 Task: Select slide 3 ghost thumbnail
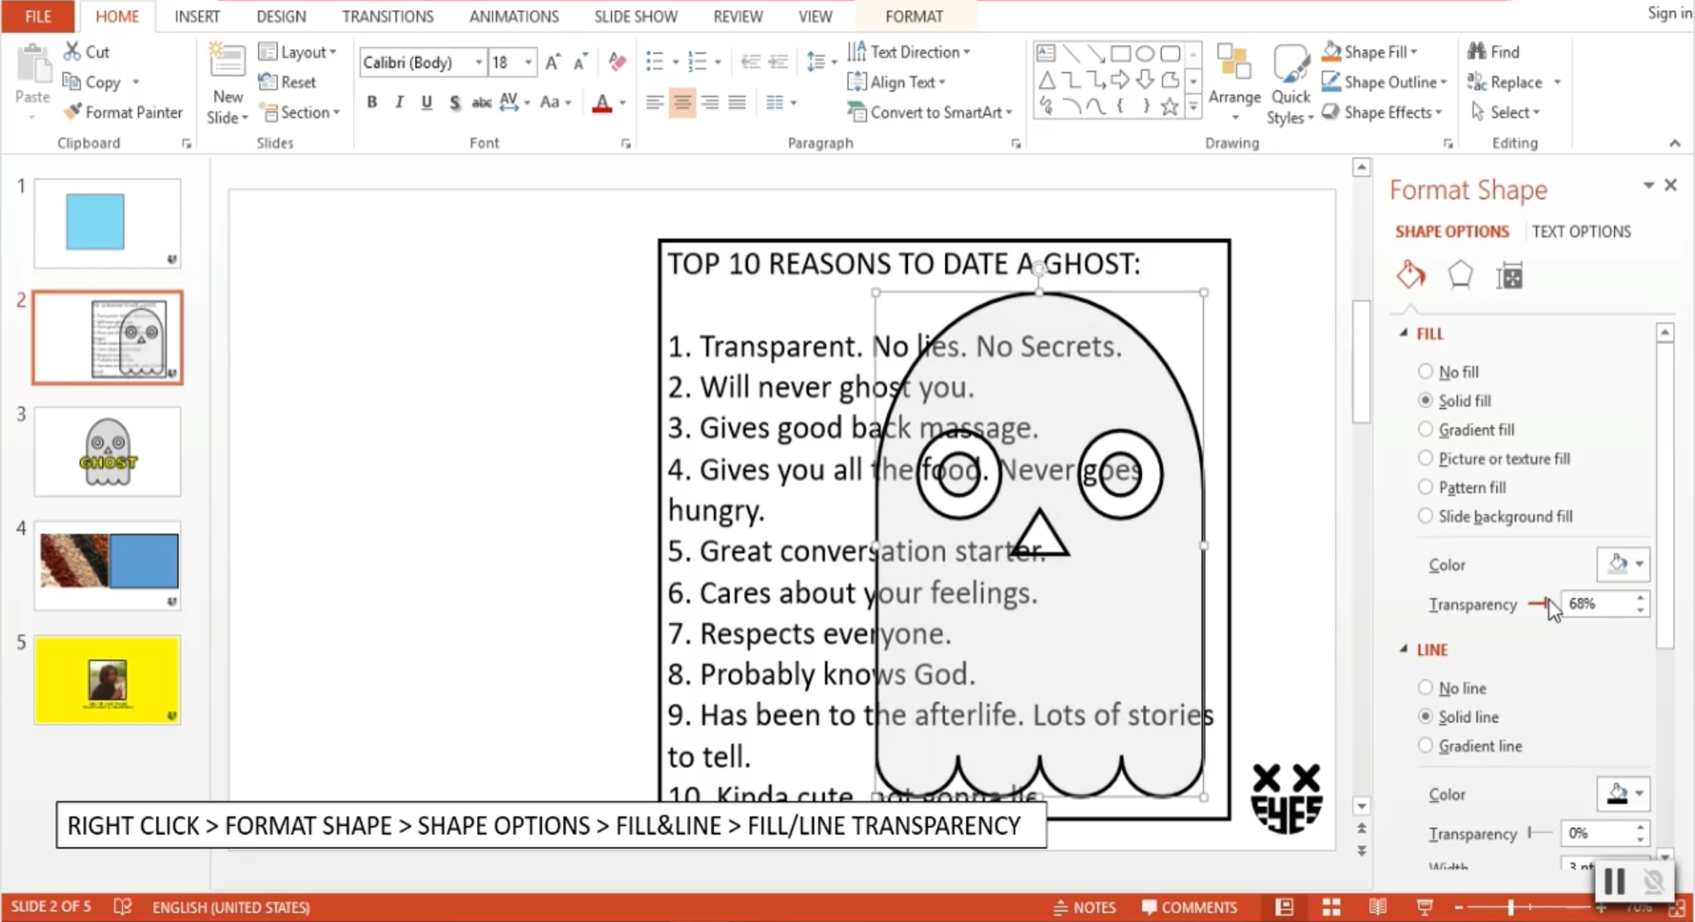click(x=107, y=452)
